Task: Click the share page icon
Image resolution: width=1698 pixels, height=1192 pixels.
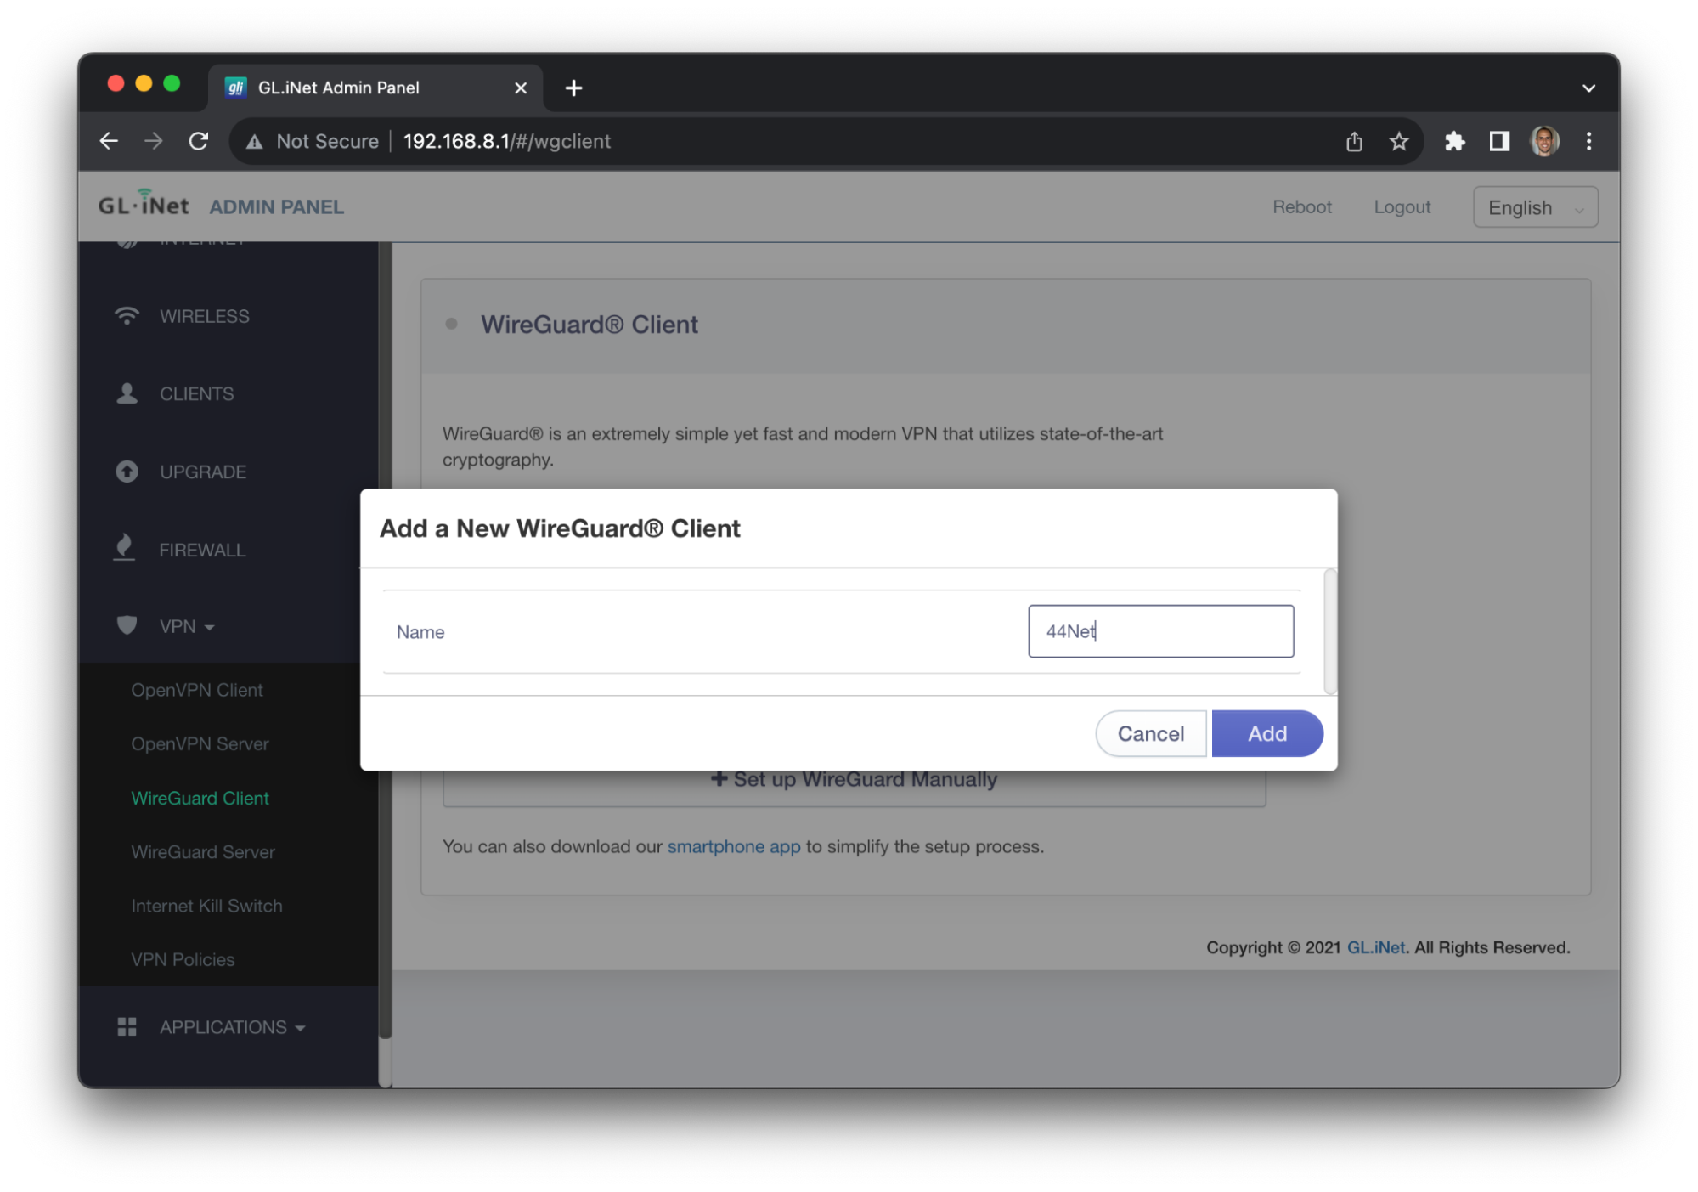Action: click(x=1354, y=141)
